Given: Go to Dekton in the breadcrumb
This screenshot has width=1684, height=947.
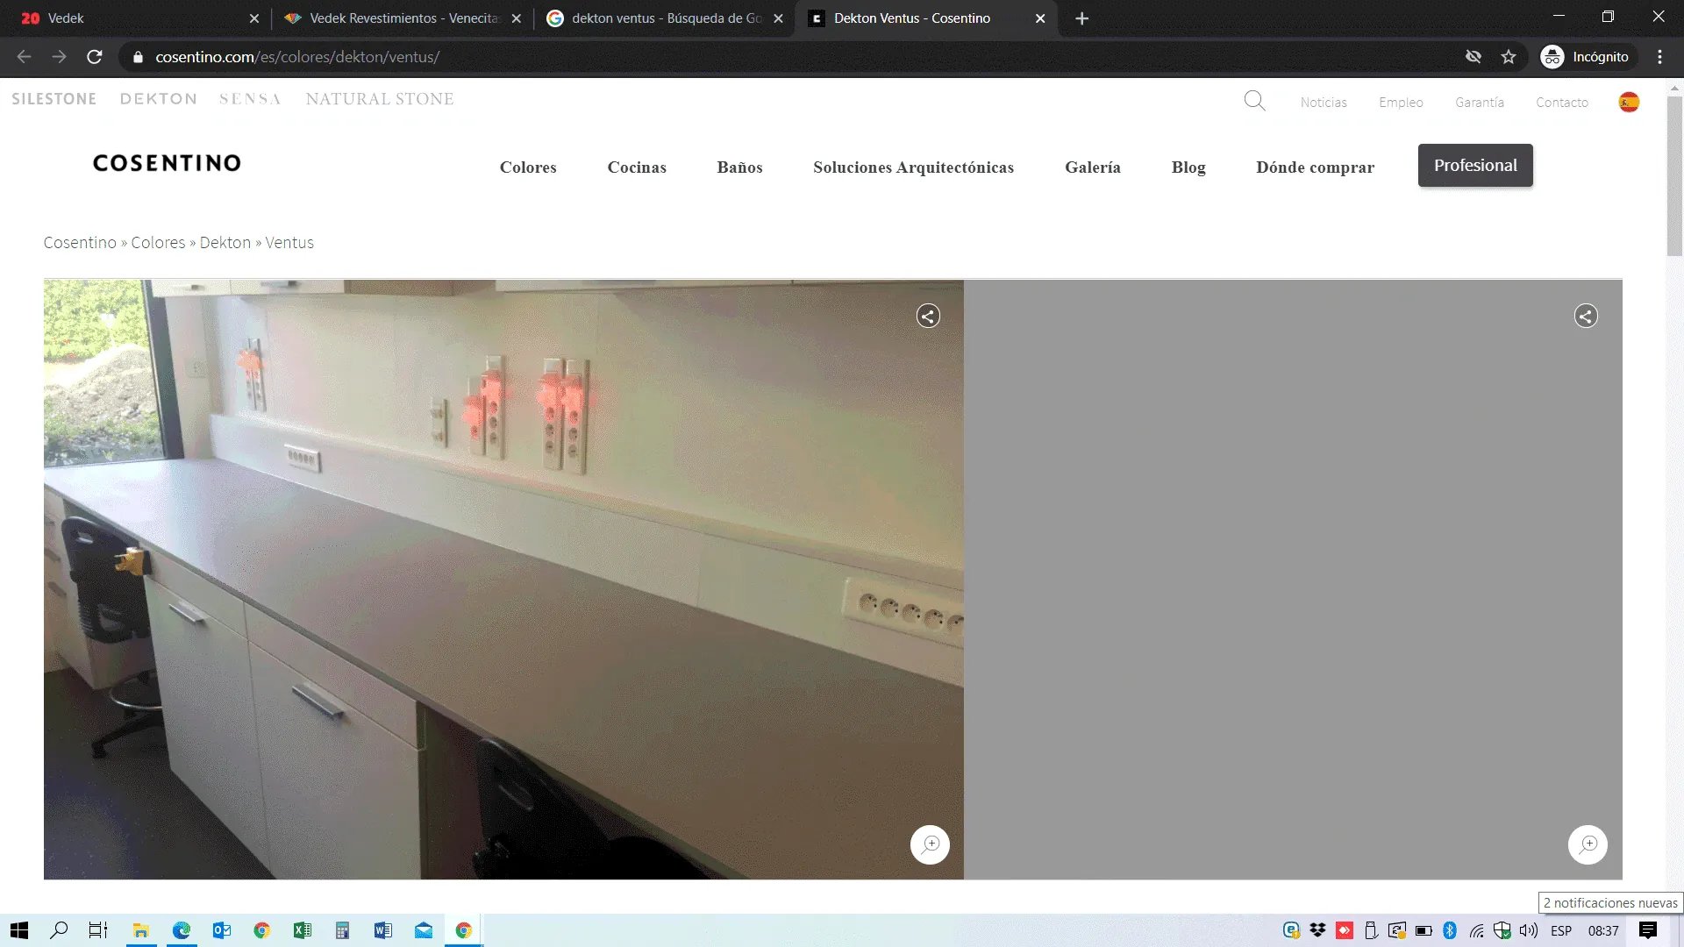Looking at the screenshot, I should [225, 243].
